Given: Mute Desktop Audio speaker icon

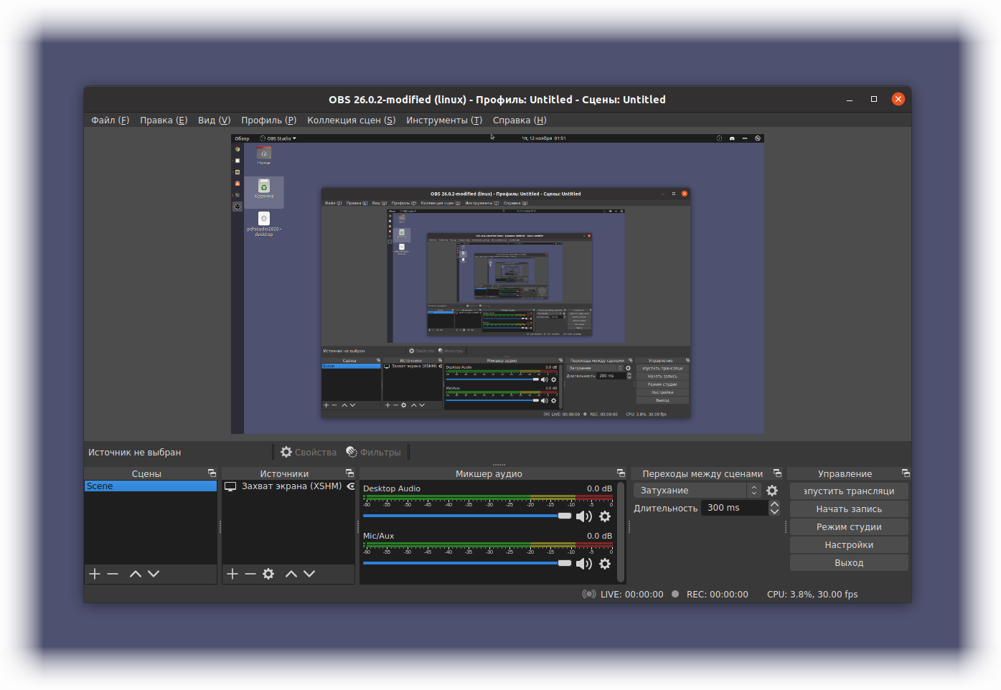Looking at the screenshot, I should (x=584, y=516).
